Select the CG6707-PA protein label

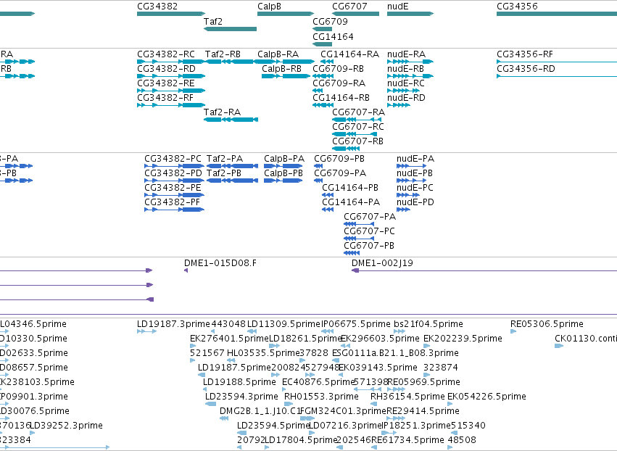click(x=370, y=217)
